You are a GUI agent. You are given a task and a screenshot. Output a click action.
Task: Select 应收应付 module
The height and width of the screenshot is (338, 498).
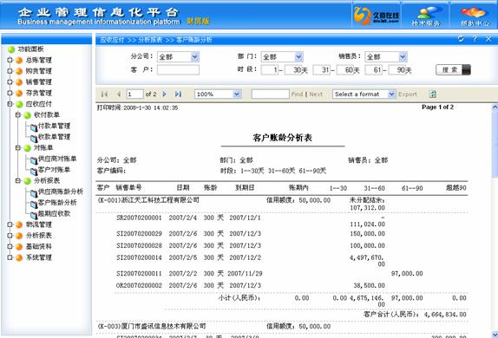coord(38,104)
